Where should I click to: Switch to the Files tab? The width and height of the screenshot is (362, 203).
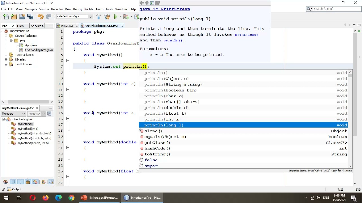[20, 26]
